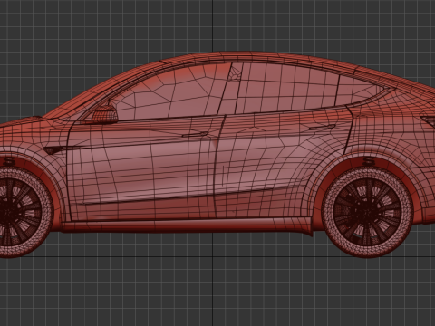Select the rocker panel under the doors
The image size is (435, 326).
coord(188,226)
